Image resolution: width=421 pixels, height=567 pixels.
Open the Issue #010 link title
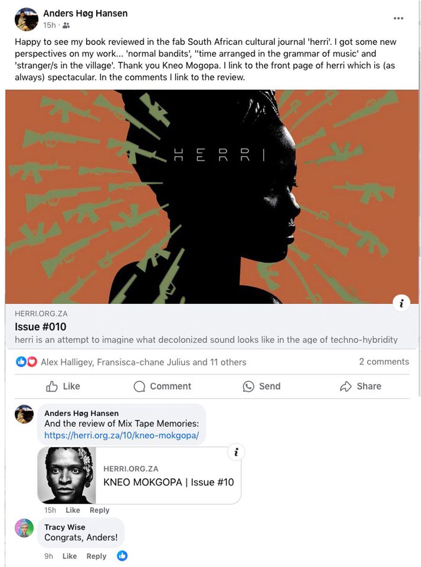tap(41, 326)
